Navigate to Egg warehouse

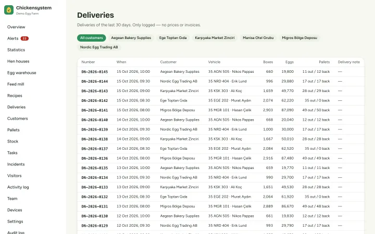click(21, 73)
